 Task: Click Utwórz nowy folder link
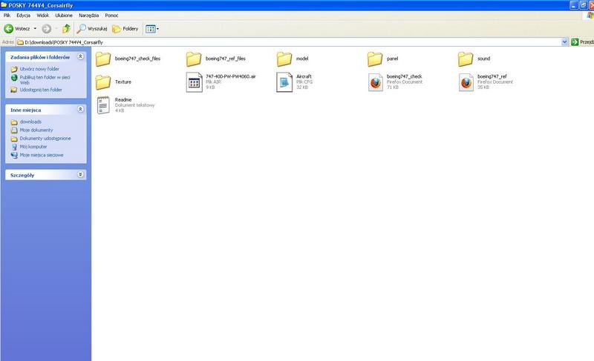click(39, 69)
